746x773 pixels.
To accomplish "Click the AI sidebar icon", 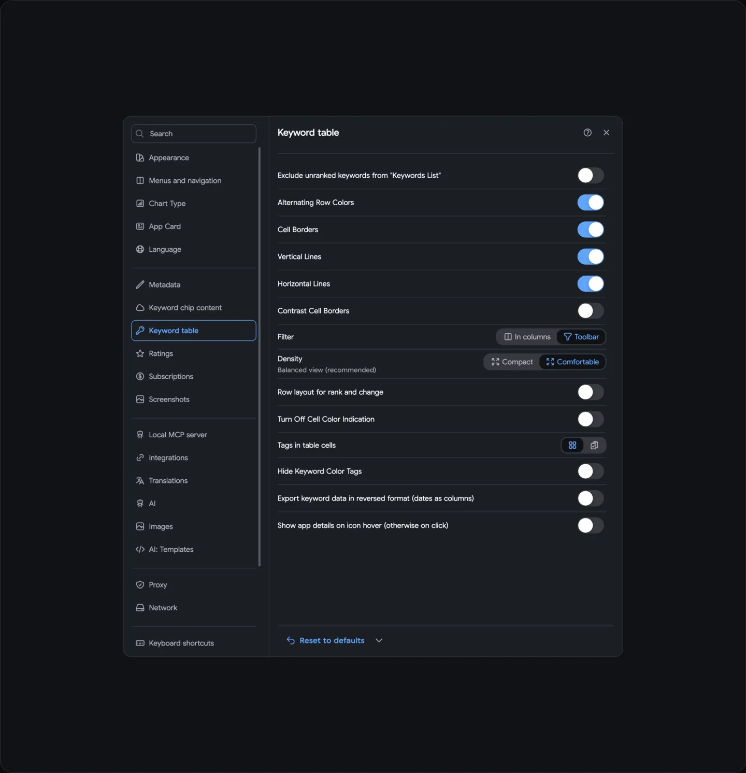I will pyautogui.click(x=140, y=504).
